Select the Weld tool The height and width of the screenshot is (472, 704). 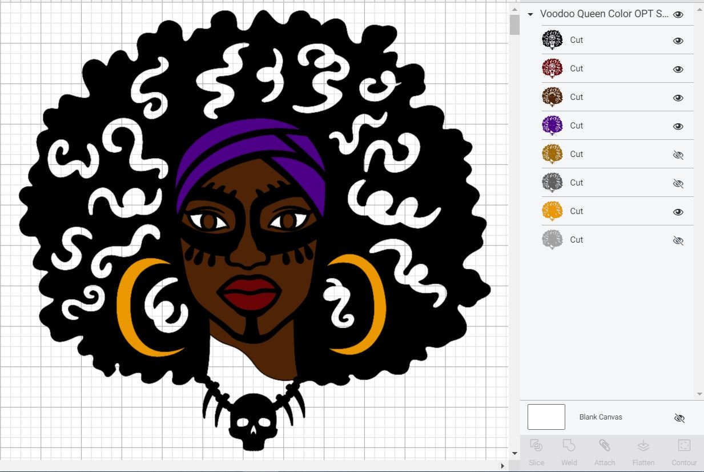(569, 453)
